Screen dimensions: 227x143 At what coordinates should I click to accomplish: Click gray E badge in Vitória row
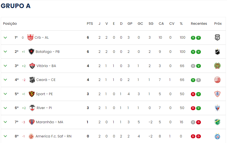click(x=193, y=66)
